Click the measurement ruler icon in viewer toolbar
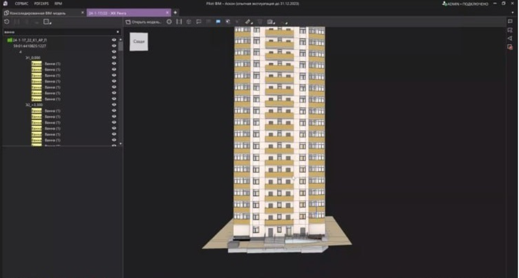The height and width of the screenshot is (278, 519). point(248,21)
